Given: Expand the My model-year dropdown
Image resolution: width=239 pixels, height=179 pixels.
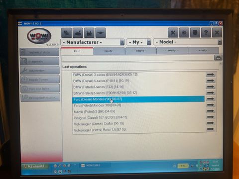Looking at the screenshot, I should tap(149, 42).
